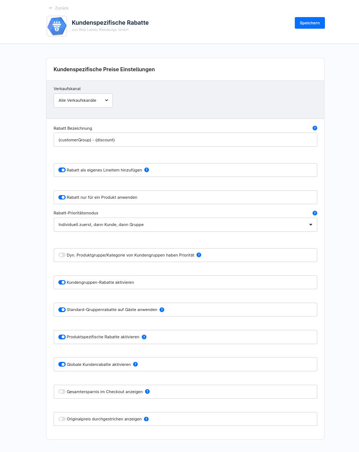This screenshot has height=452, width=359.
Task: Show help for Originalpreis durchgestrichen anzeigen
Action: (147, 419)
